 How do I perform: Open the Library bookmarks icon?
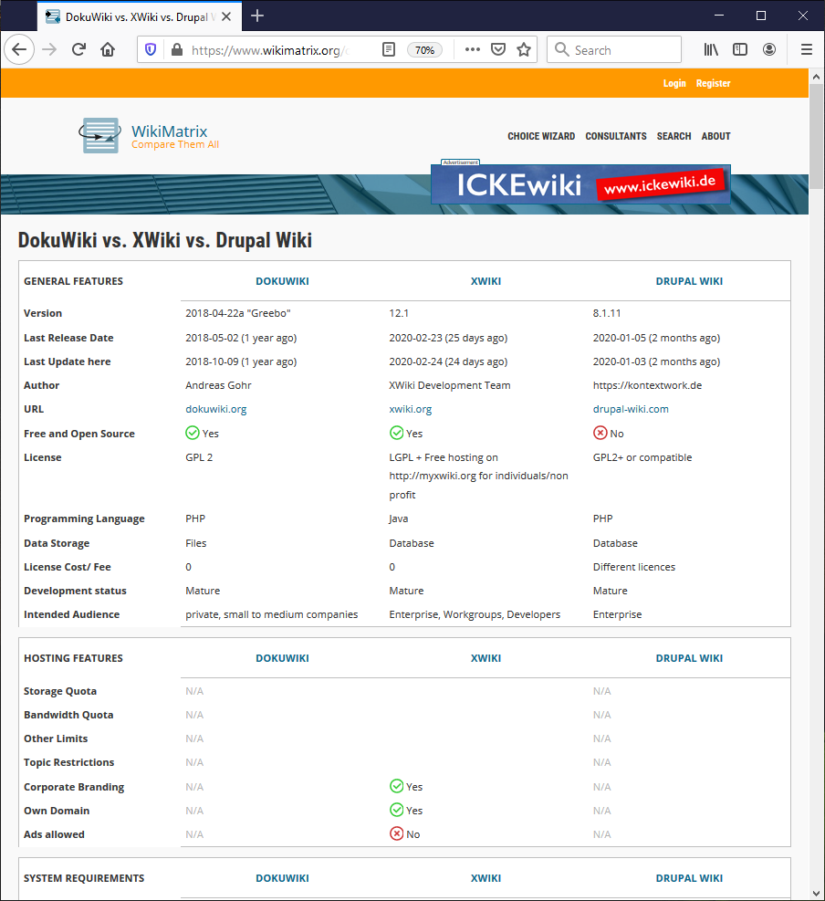coord(711,49)
